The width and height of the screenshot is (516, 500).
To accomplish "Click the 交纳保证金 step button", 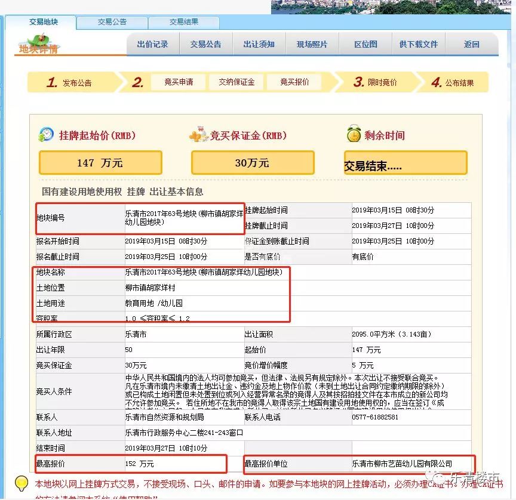I will click(x=236, y=82).
